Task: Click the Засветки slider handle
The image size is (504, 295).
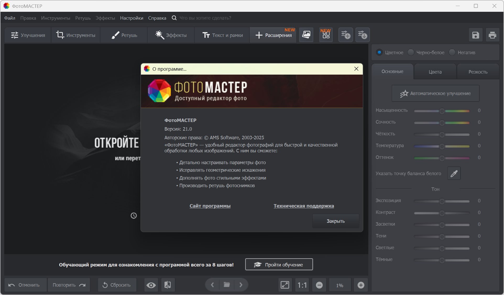Action: (x=442, y=225)
